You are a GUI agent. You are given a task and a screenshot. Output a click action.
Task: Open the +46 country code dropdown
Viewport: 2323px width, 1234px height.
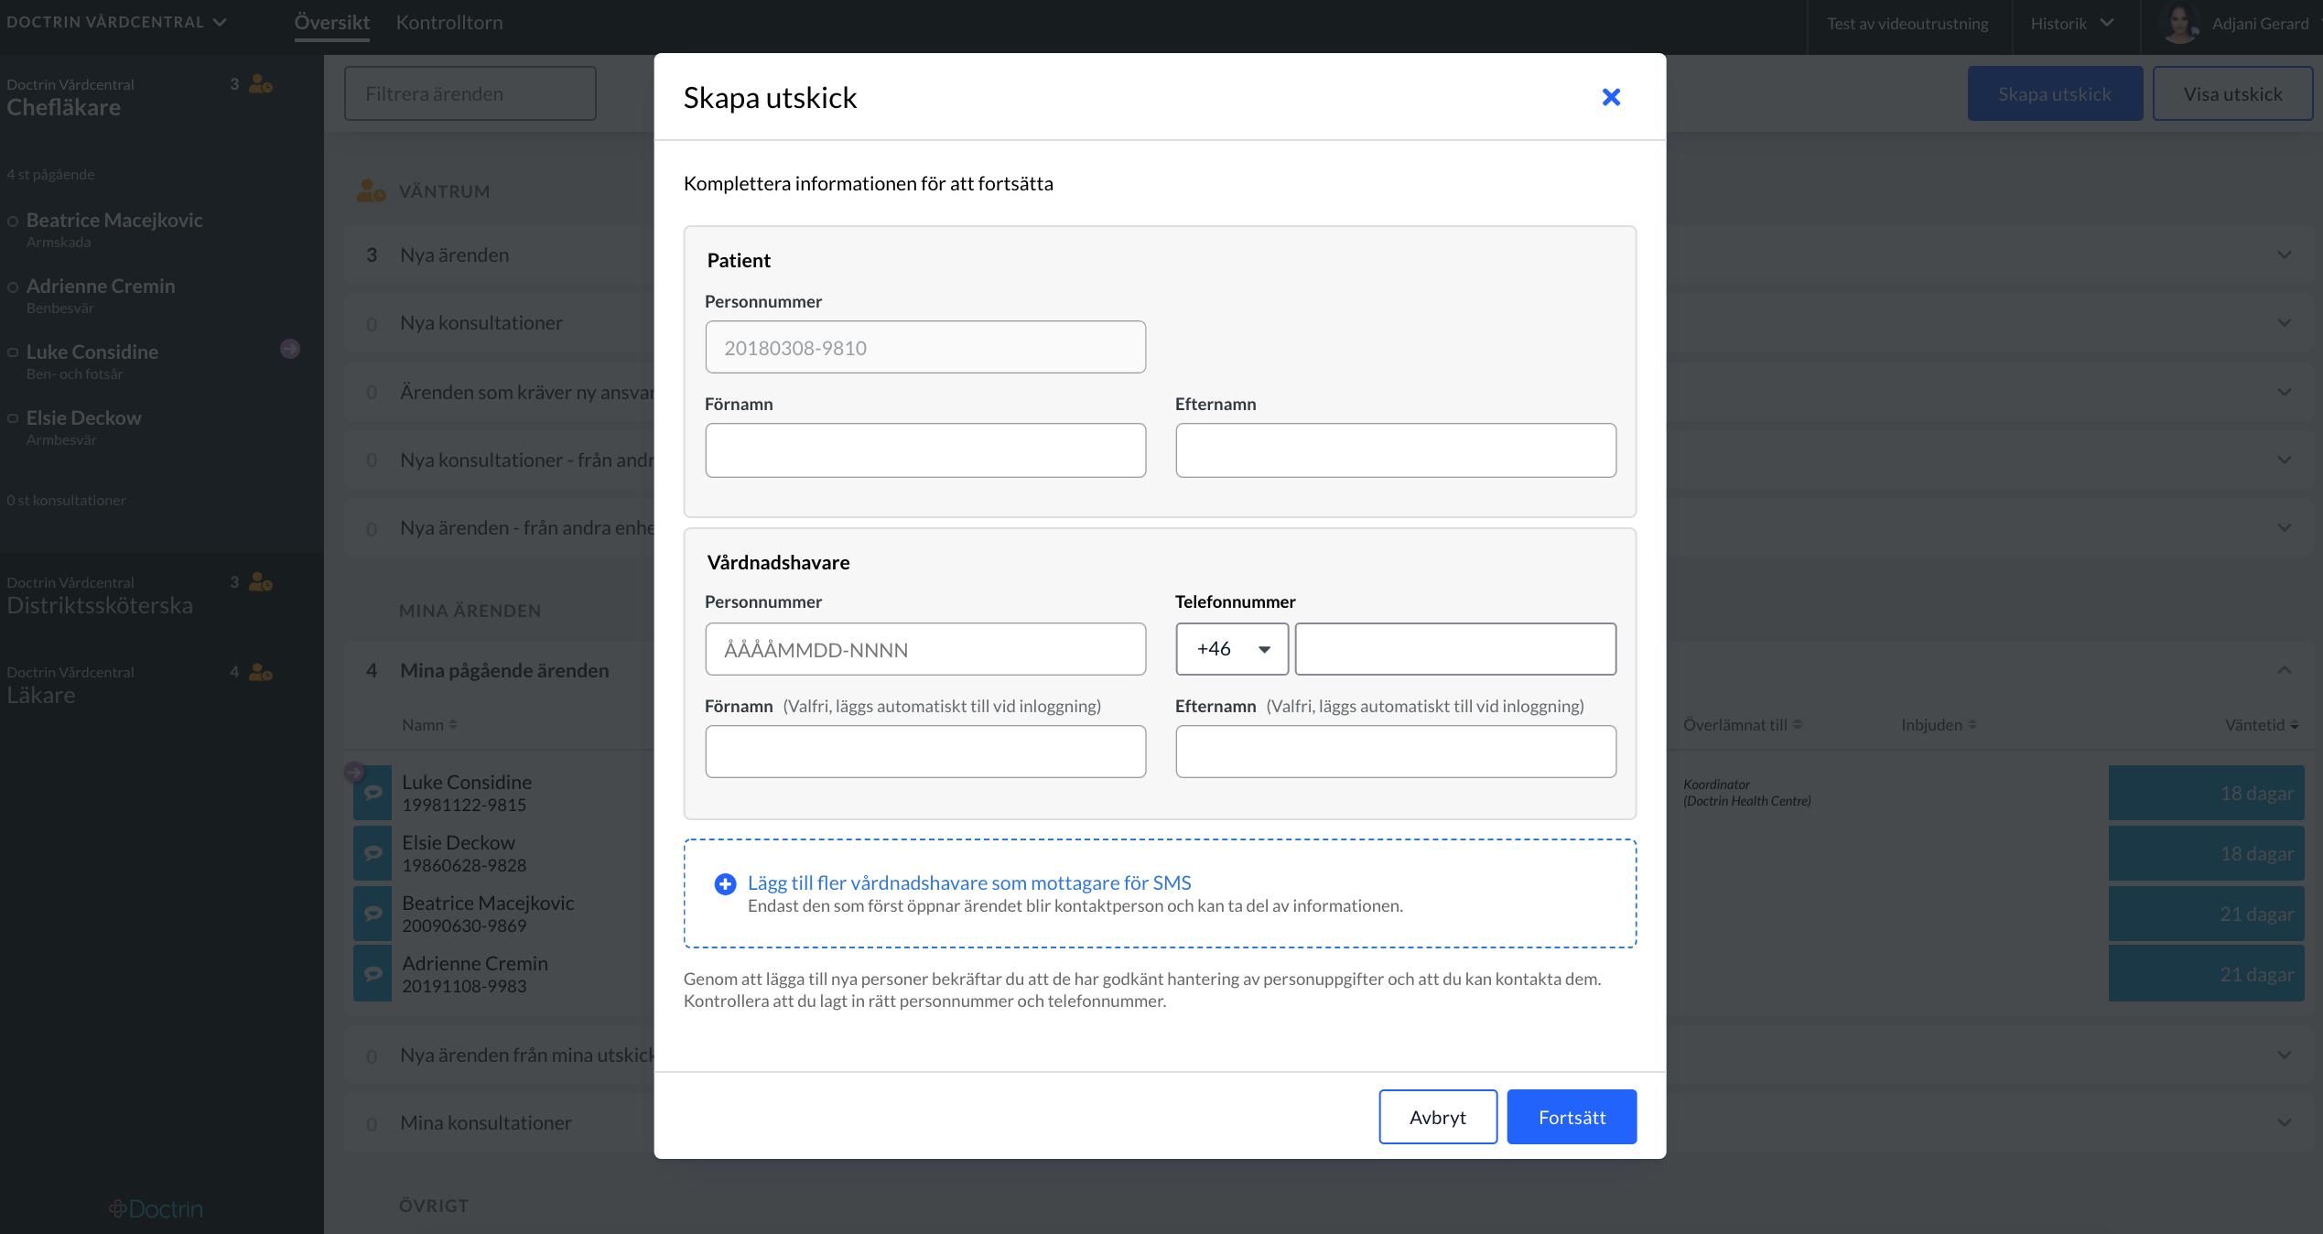point(1232,649)
